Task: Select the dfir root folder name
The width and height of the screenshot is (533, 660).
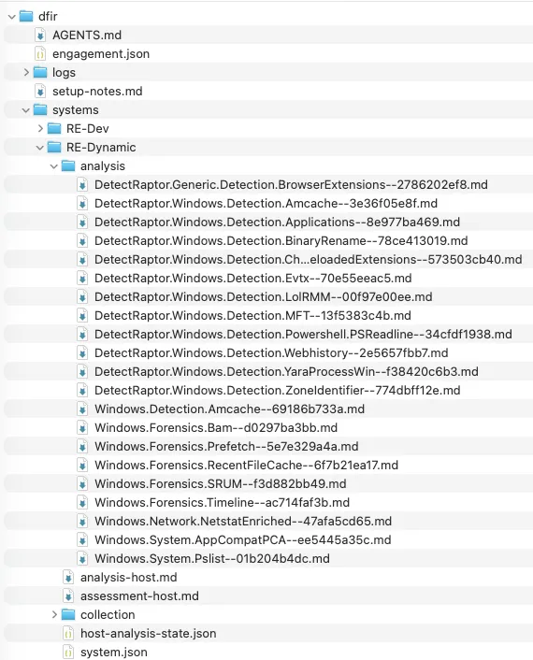Action: (48, 16)
